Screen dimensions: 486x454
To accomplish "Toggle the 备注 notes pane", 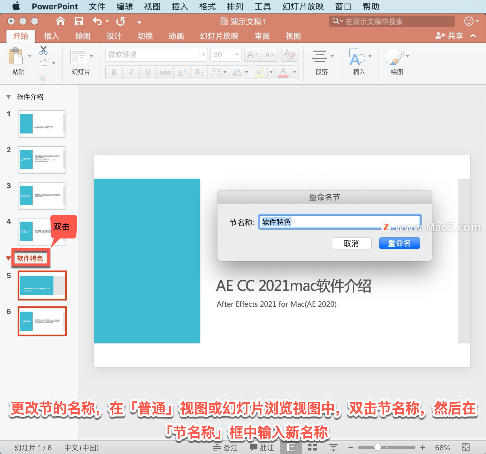I will (x=225, y=448).
